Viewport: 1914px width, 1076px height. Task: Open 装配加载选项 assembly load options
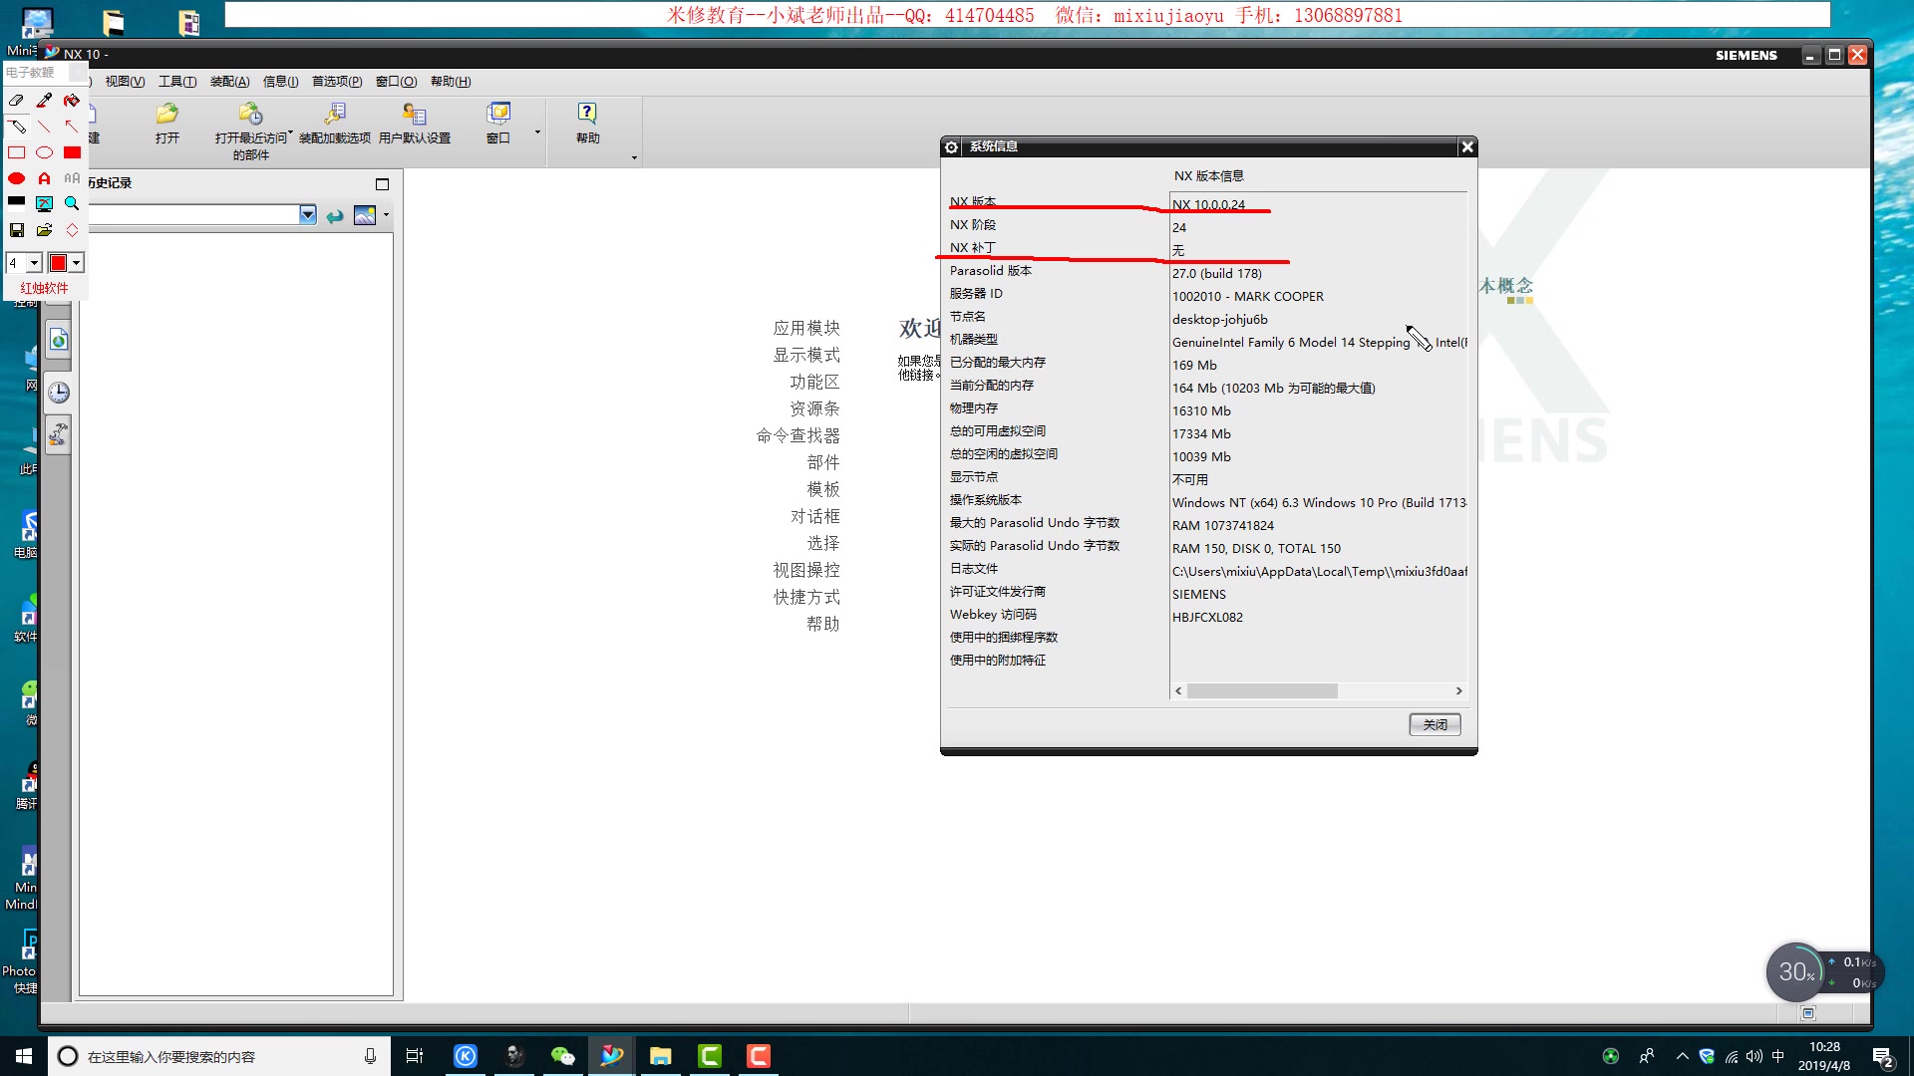(335, 114)
